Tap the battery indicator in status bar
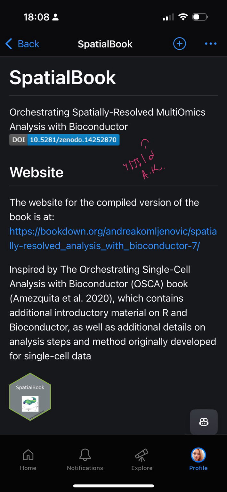 pos(200,17)
